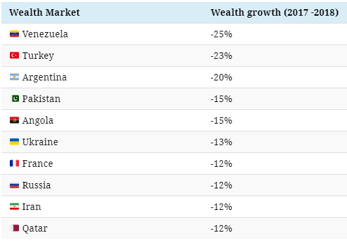This screenshot has width=347, height=244.
Task: Click the Turkey country name
Action: pos(38,56)
